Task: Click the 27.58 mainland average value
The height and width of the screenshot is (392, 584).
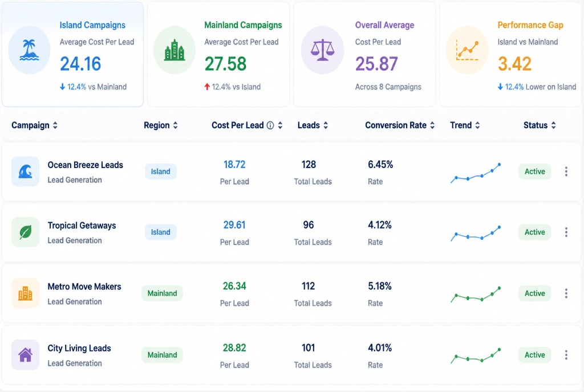Action: tap(225, 64)
